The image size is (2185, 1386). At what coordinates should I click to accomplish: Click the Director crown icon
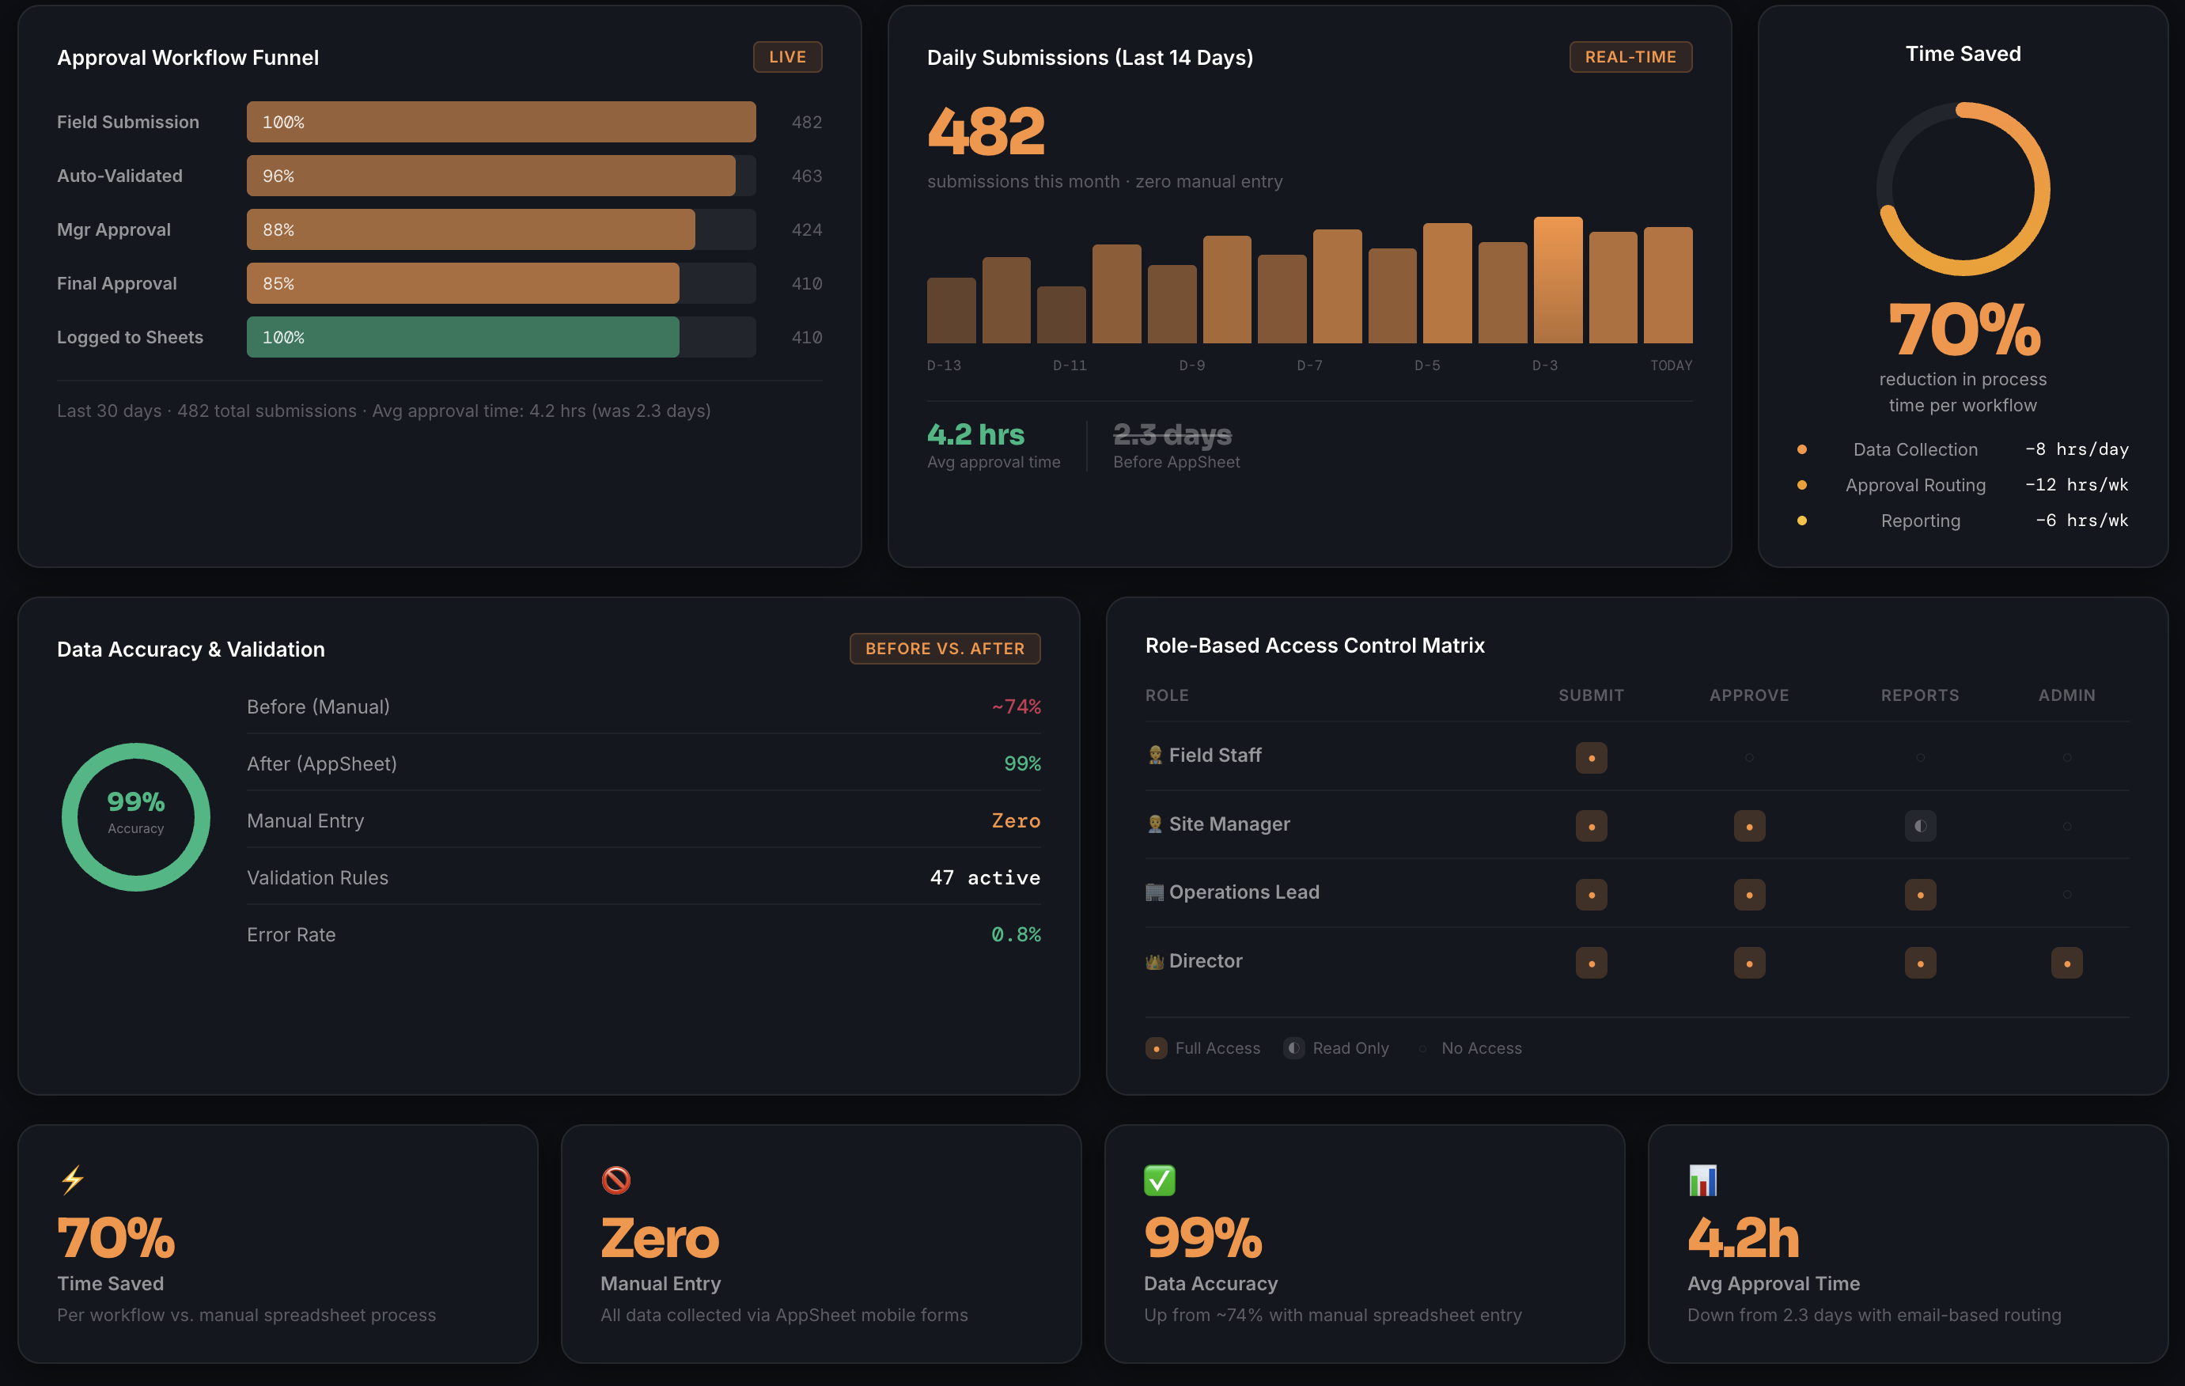[1154, 961]
